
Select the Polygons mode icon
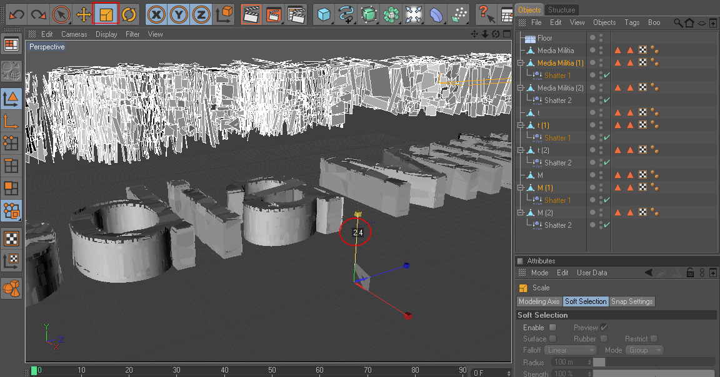[x=11, y=188]
